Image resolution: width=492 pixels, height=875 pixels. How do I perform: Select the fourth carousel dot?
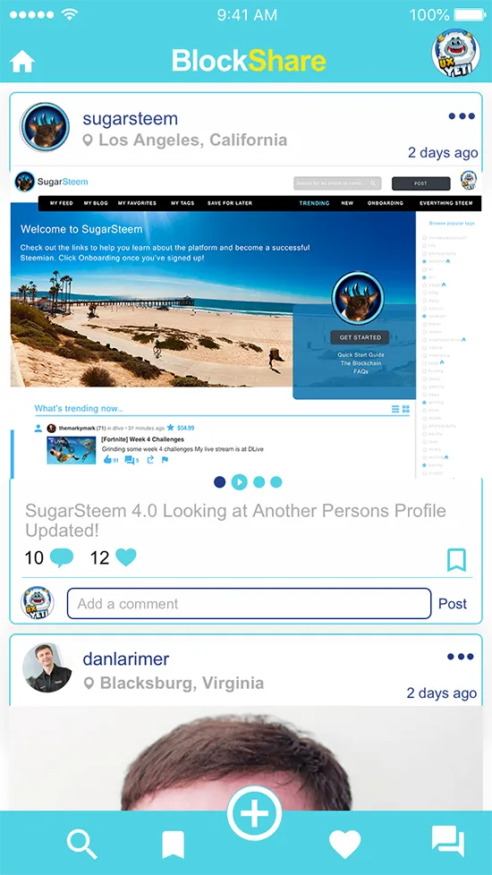(x=276, y=481)
